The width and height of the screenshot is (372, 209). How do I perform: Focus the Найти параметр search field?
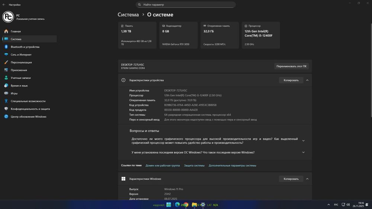point(186,4)
